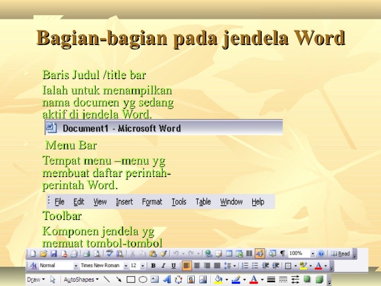Click Insert Excel Worksheet icon

[239, 254]
